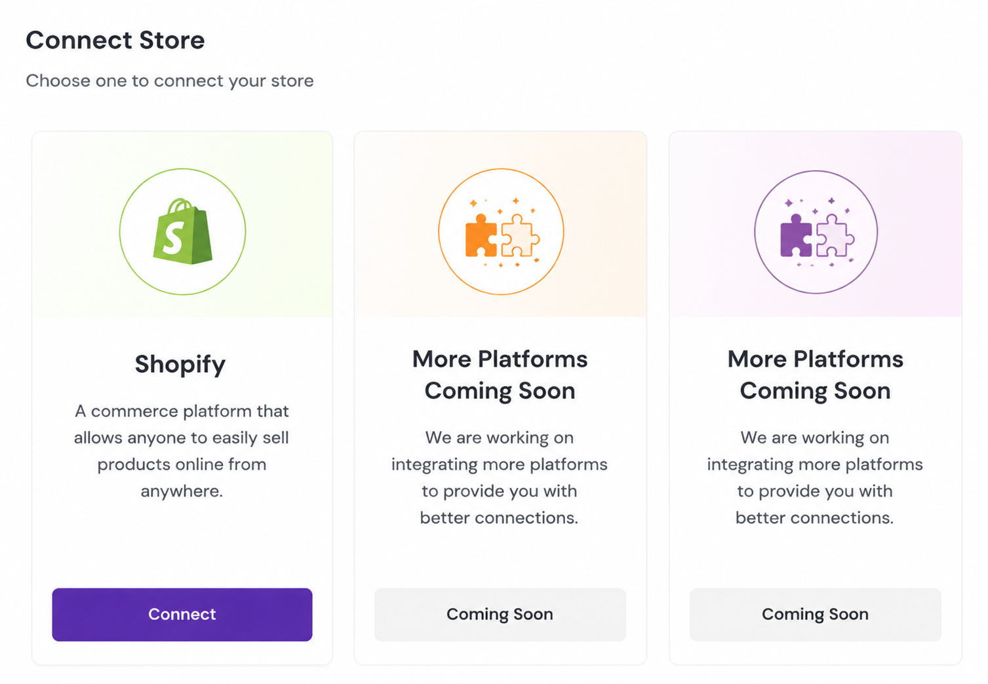Click the green gradient Shopify banner
Image resolution: width=988 pixels, height=684 pixels.
pos(182,224)
